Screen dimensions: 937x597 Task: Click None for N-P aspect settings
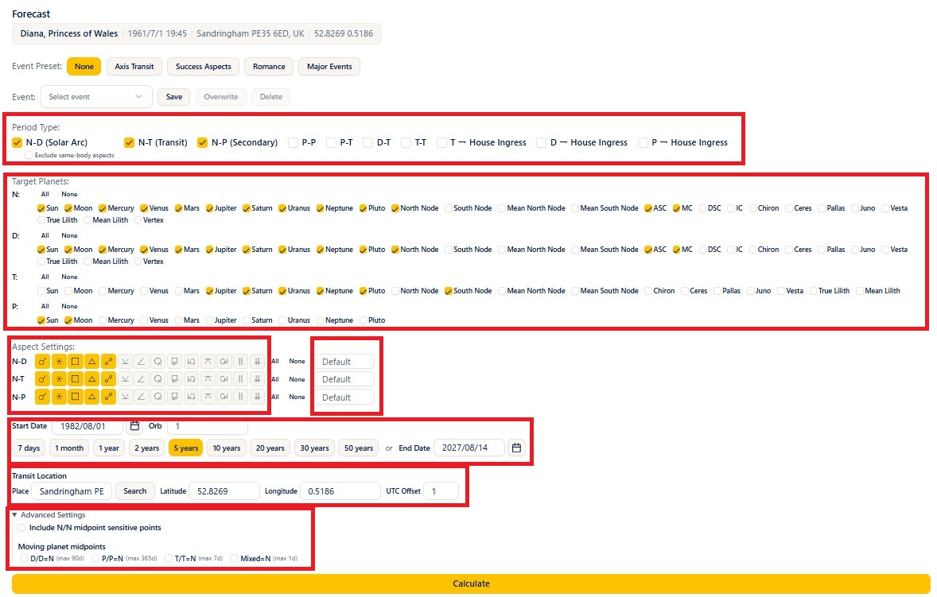[x=297, y=397]
